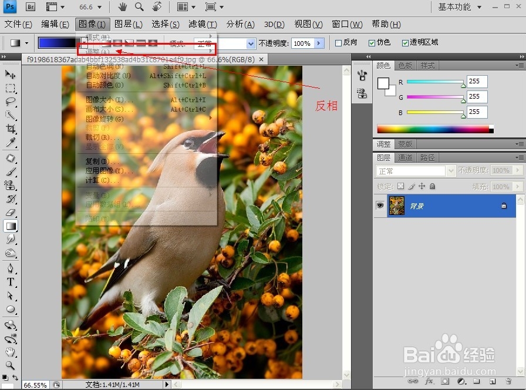Select the Crop tool
This screenshot has width=526, height=390.
tap(11, 129)
